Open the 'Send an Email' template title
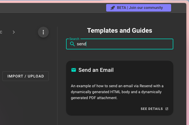Image resolution: width=189 pixels, height=125 pixels. (96, 70)
